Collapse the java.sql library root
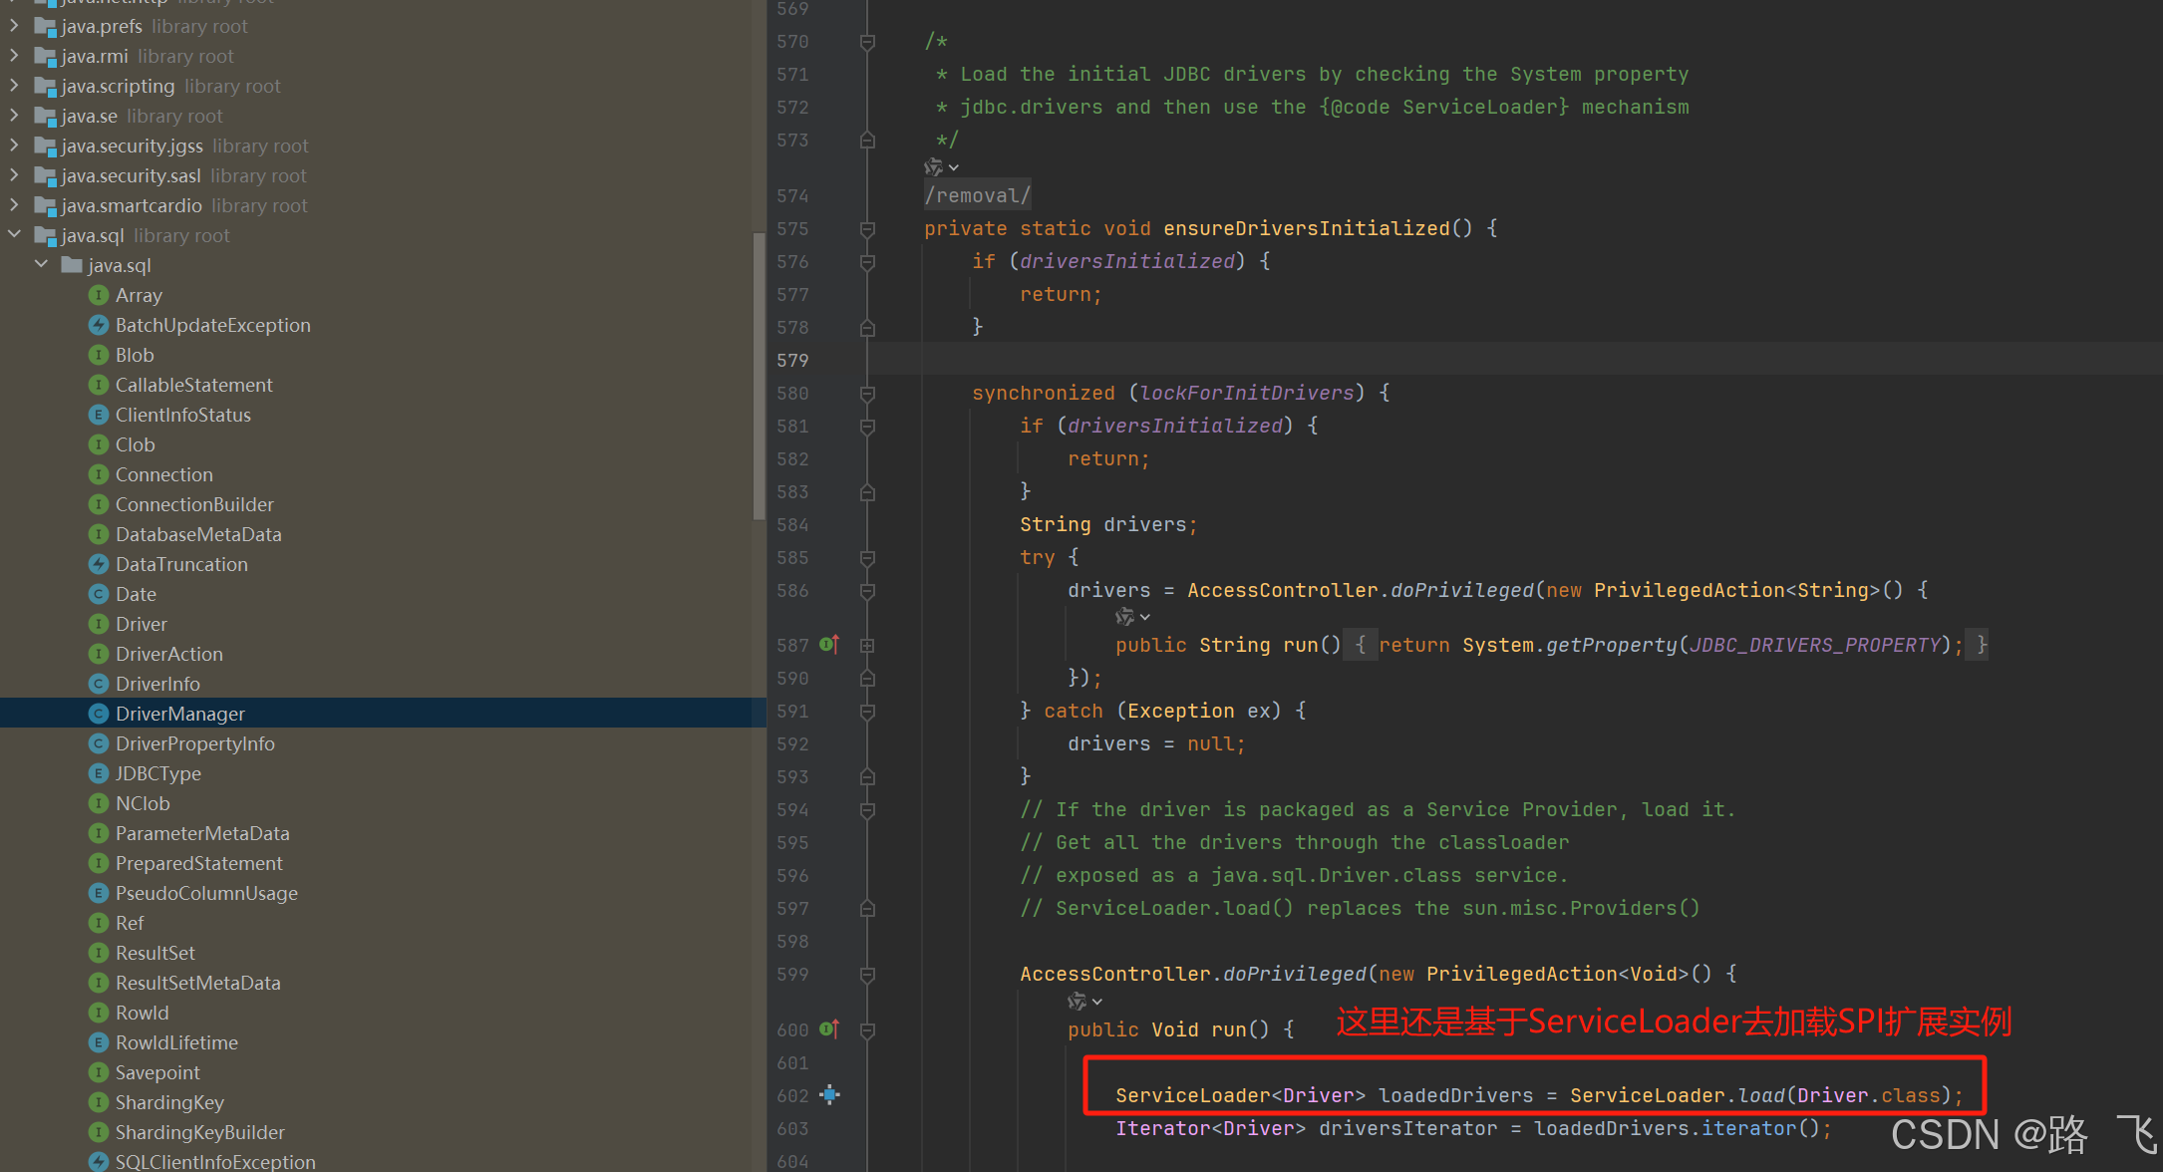This screenshot has width=2163, height=1172. 15,234
